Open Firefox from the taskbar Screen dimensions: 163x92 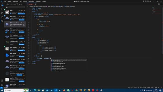(x=64, y=90)
